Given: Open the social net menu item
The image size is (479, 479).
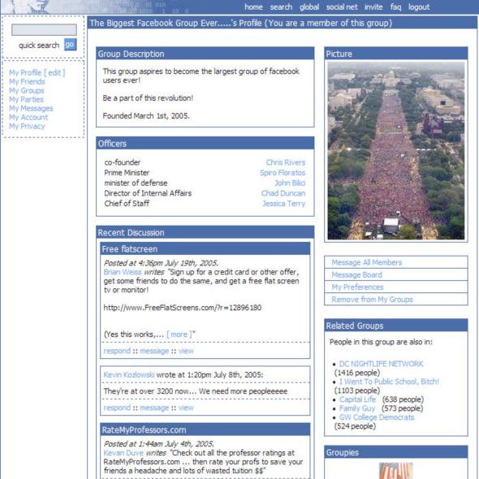Looking at the screenshot, I should click(x=342, y=7).
